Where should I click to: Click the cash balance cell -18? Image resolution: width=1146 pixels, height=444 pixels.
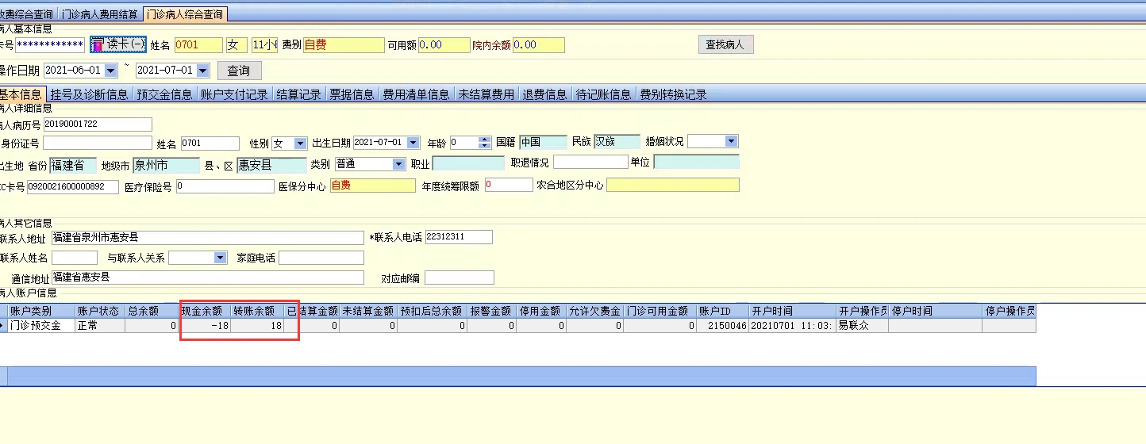pos(205,326)
